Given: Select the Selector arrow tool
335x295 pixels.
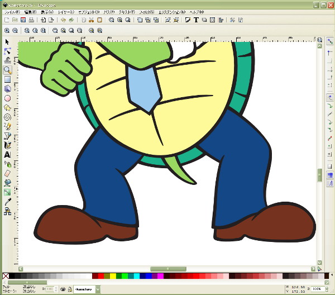Looking at the screenshot, I should (x=7, y=42).
